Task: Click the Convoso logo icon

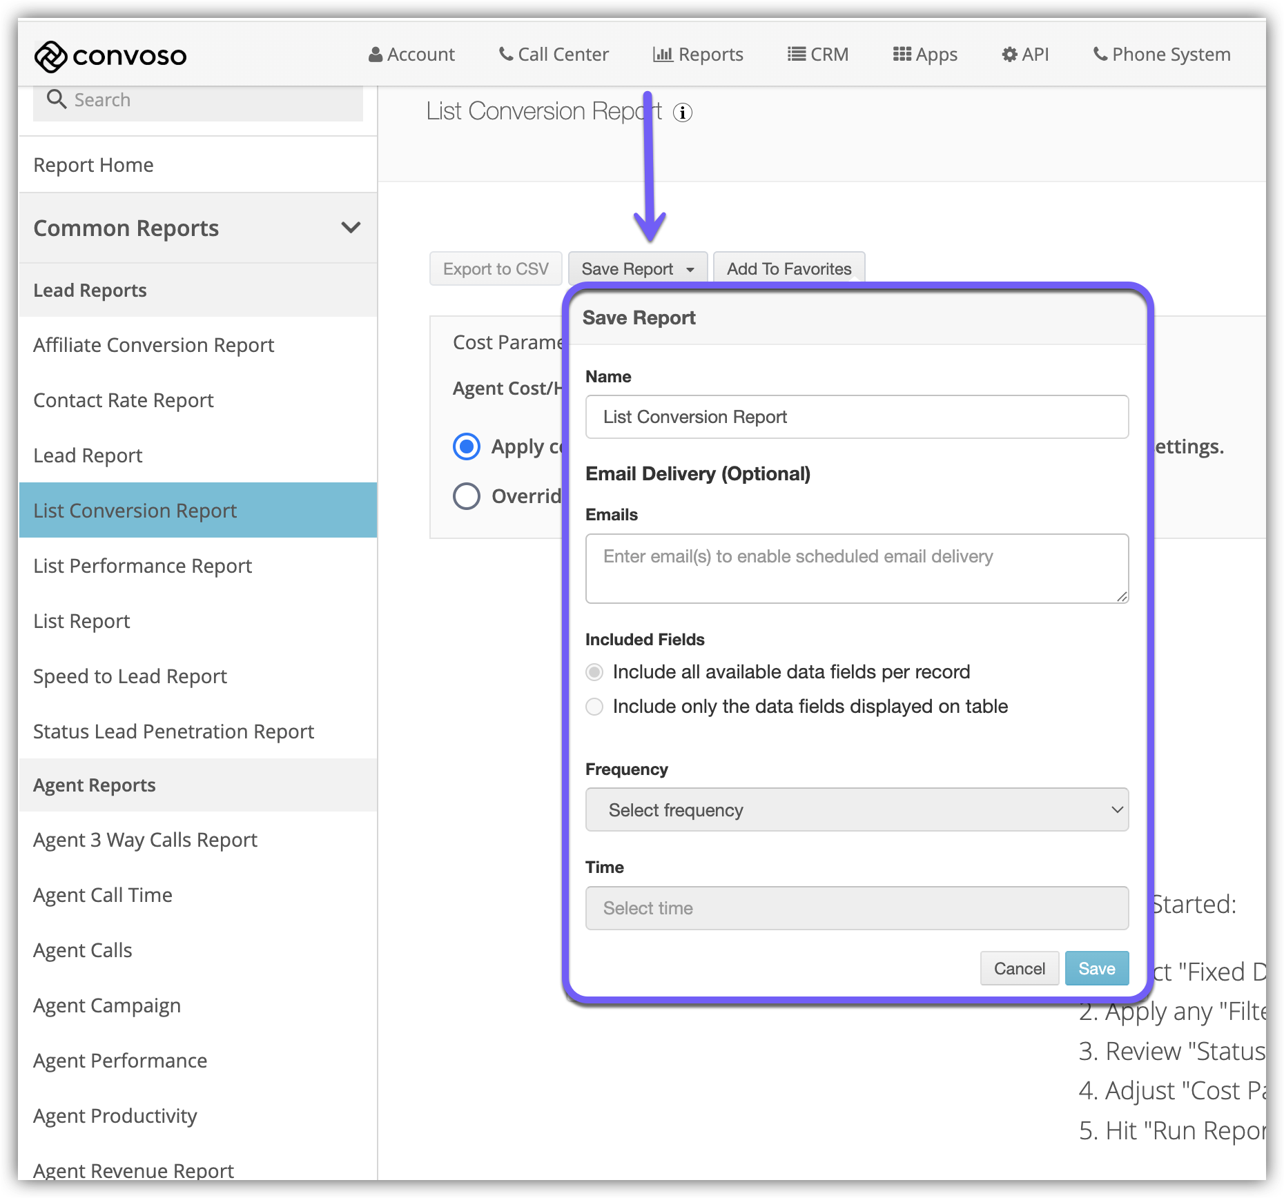Action: pyautogui.click(x=50, y=57)
